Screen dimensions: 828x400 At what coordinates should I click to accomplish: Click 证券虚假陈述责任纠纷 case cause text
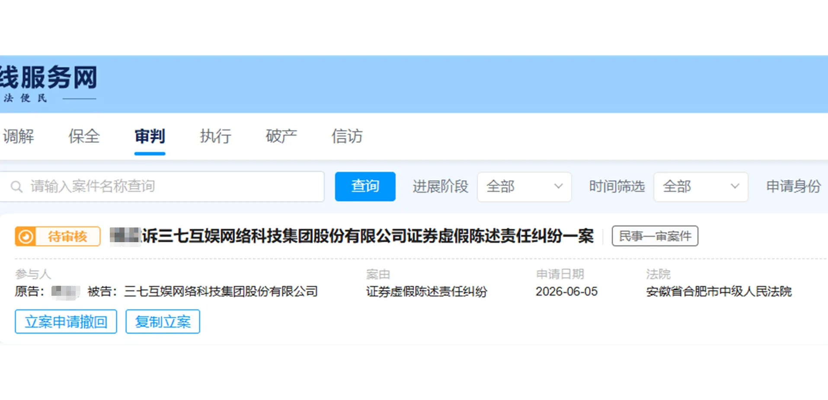(426, 291)
